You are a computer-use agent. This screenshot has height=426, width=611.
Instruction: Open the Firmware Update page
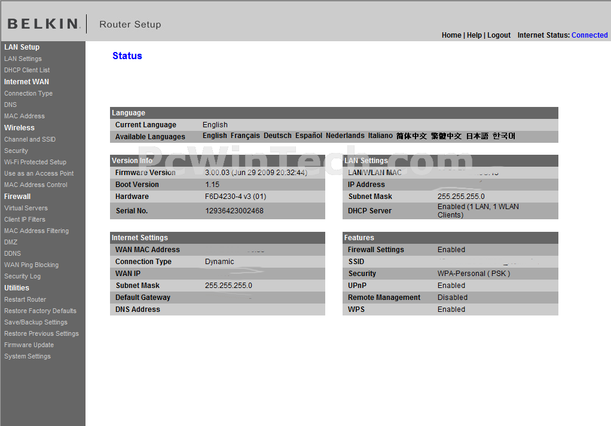pos(29,345)
